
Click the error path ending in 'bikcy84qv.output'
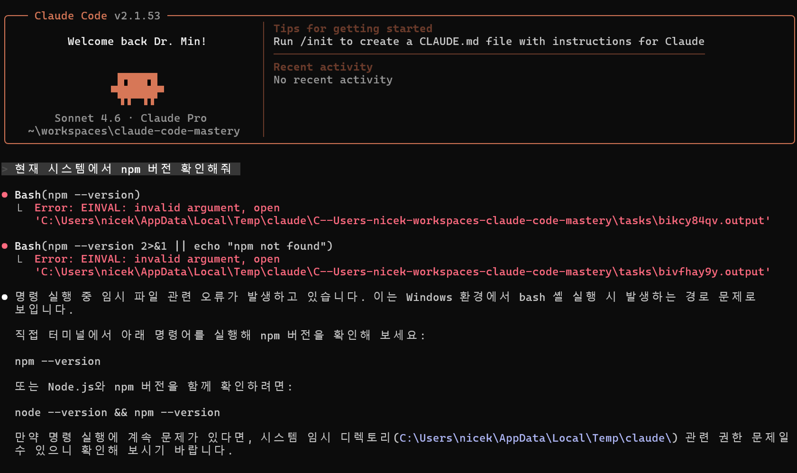[x=403, y=220]
